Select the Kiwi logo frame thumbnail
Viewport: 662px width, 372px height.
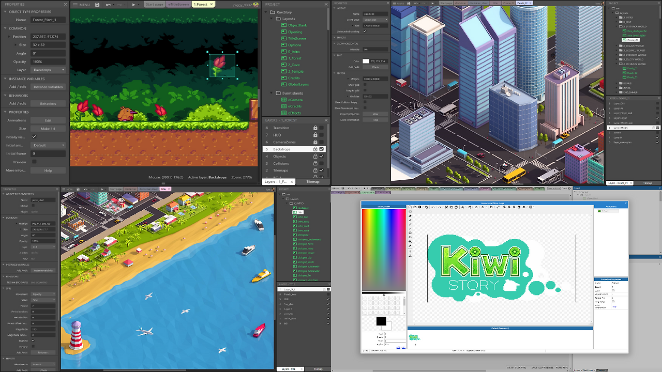point(414,337)
